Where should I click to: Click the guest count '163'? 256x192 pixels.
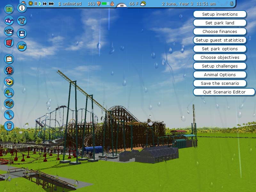pyautogui.click(x=91, y=4)
